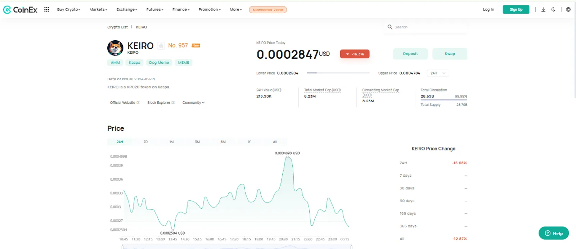This screenshot has width=576, height=249.
Task: Click the KEIRO coin avatar
Action: (x=115, y=48)
